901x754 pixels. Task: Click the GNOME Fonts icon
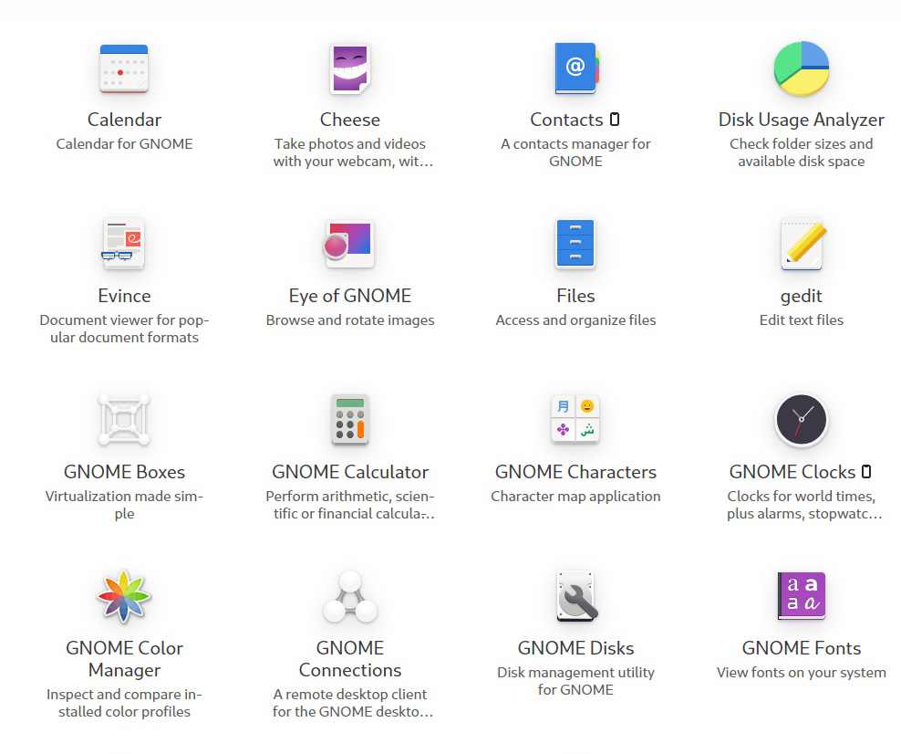click(802, 596)
